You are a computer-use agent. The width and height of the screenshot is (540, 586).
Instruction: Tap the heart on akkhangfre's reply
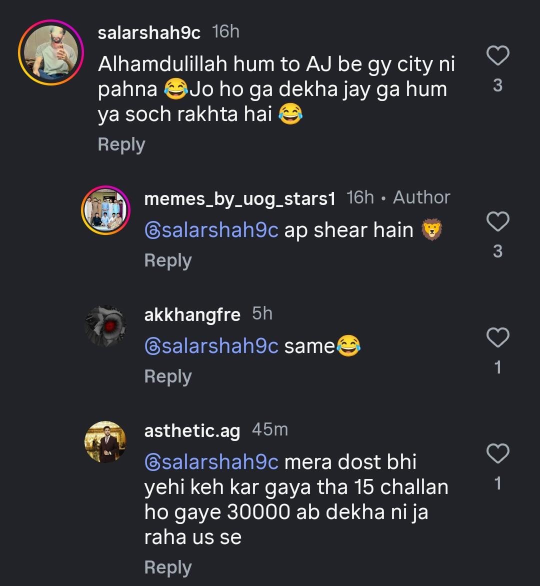coord(497,338)
